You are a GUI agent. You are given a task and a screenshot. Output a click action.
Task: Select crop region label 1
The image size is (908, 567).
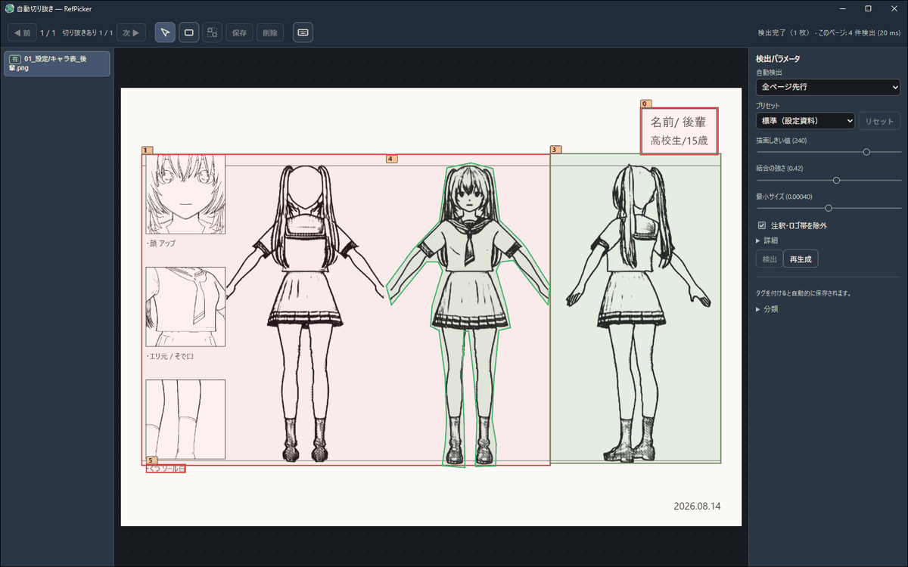coord(147,150)
